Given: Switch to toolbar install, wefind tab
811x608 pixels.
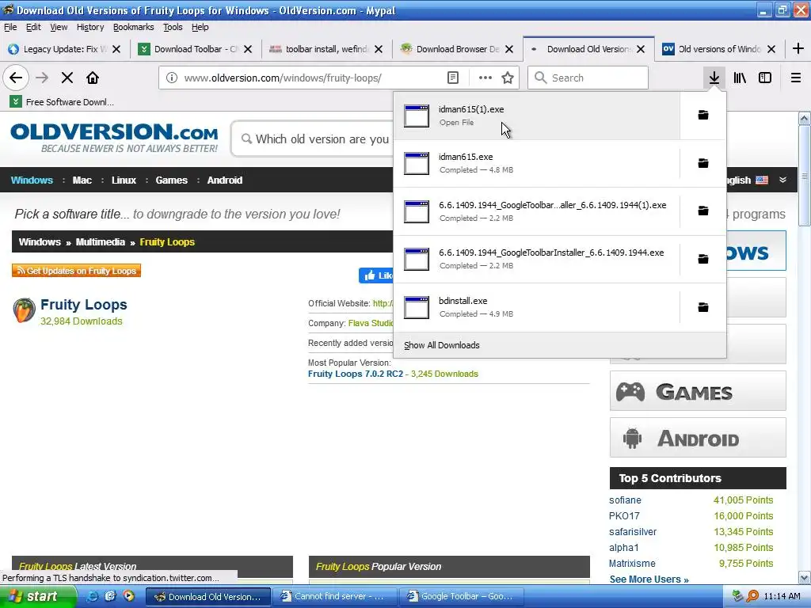Looking at the screenshot, I should click(326, 49).
